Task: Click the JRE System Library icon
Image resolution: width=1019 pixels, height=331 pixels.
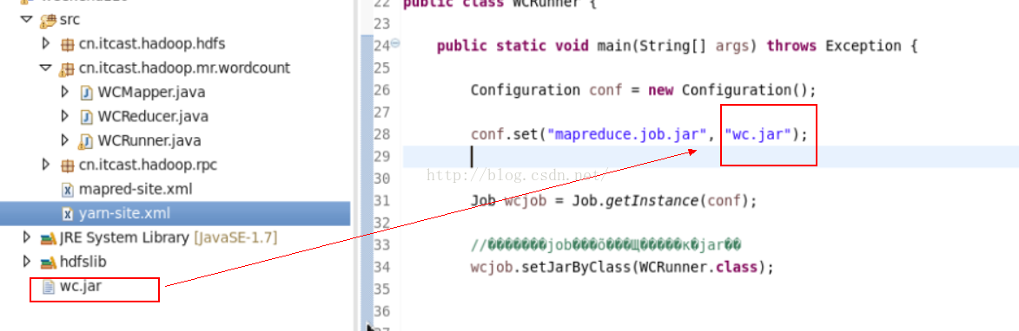Action: [x=48, y=237]
